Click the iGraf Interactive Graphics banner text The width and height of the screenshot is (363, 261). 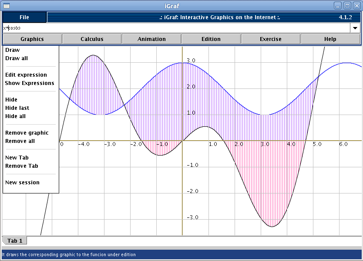click(x=220, y=17)
